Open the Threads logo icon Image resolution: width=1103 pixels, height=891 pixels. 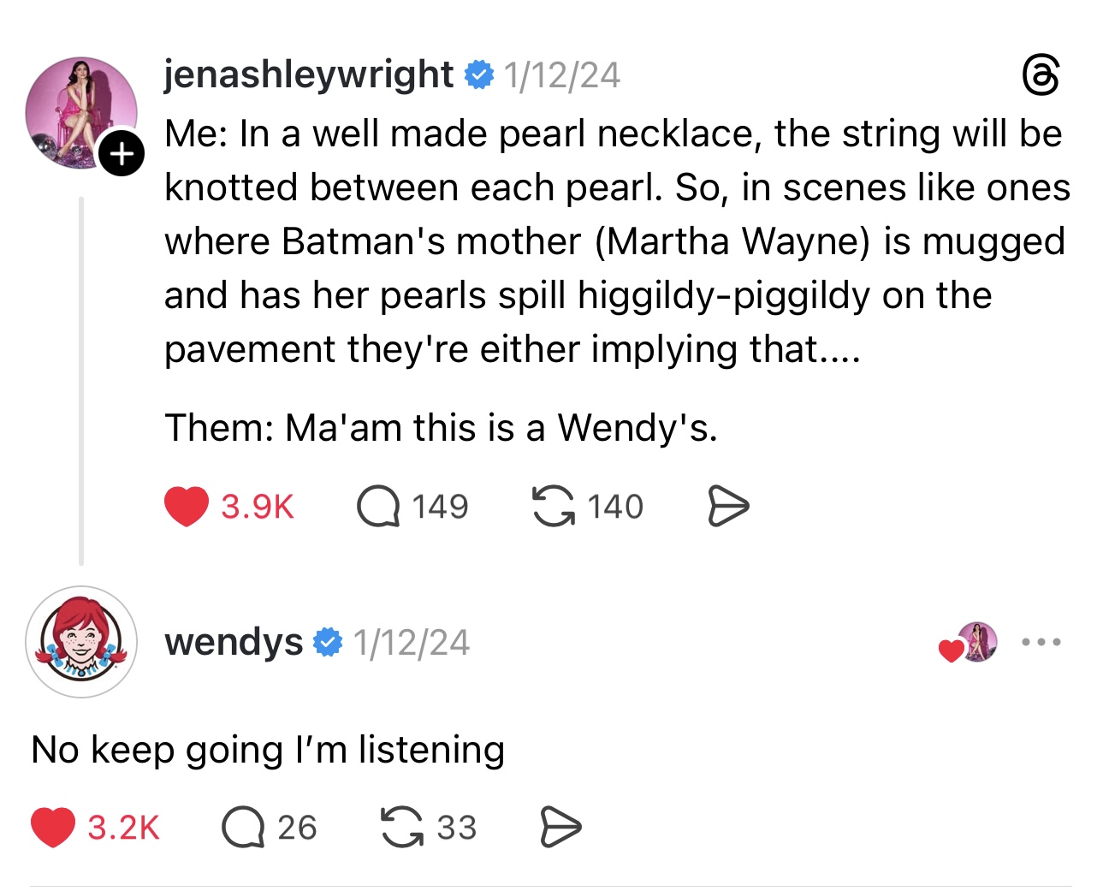click(1041, 75)
